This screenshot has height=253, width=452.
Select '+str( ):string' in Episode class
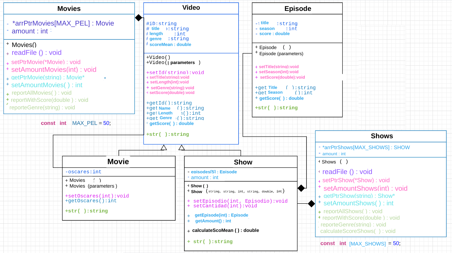coord(276,108)
